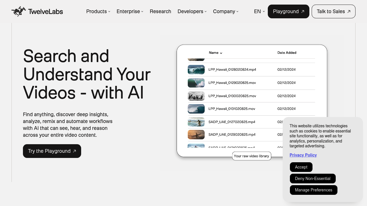367x206 pixels.
Task: Open the Company menu
Action: pyautogui.click(x=225, y=11)
